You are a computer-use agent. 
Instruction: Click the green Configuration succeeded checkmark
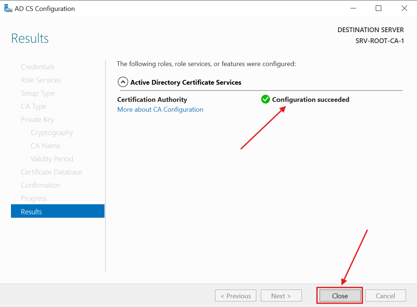(x=265, y=99)
